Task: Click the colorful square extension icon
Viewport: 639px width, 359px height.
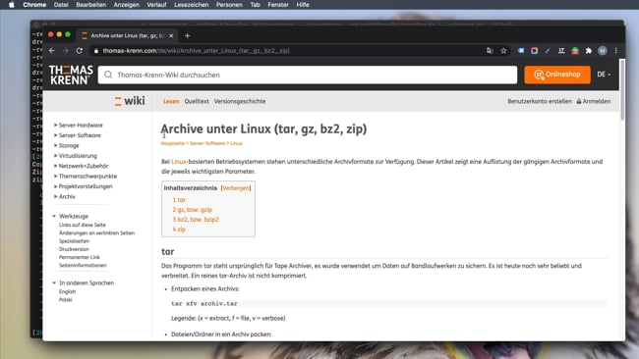Action: (534, 51)
